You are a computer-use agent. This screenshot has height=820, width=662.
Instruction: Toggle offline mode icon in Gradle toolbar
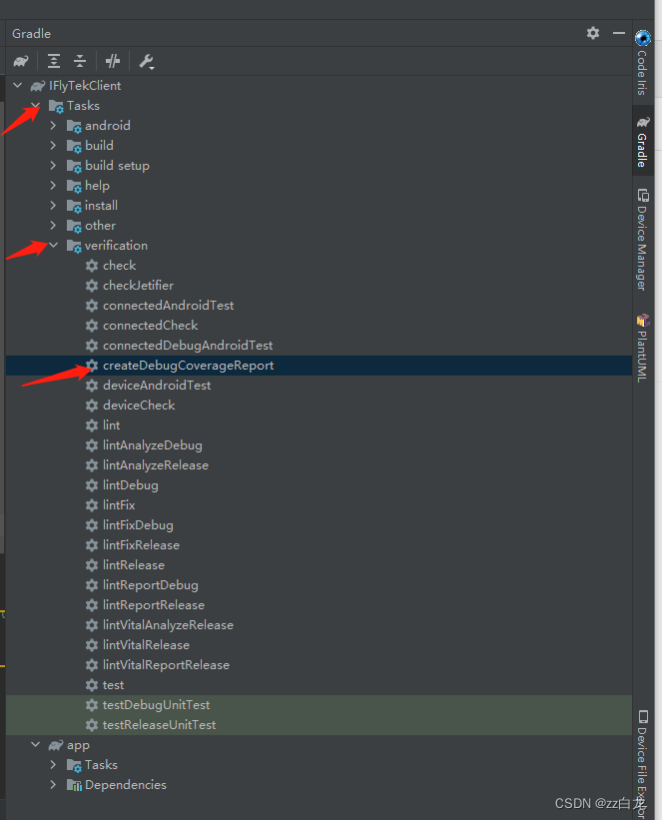(x=113, y=61)
